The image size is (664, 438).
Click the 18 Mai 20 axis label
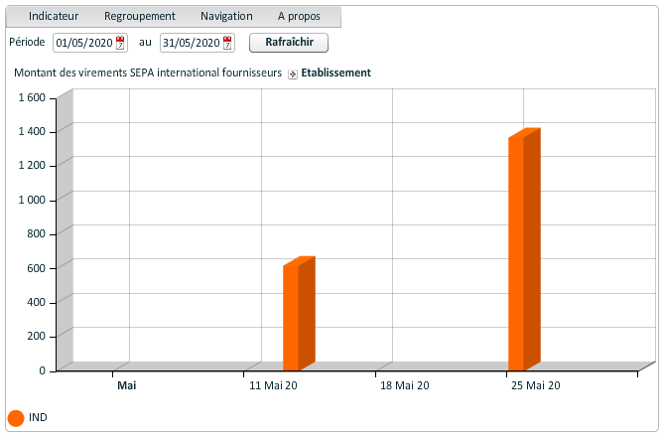point(404,385)
